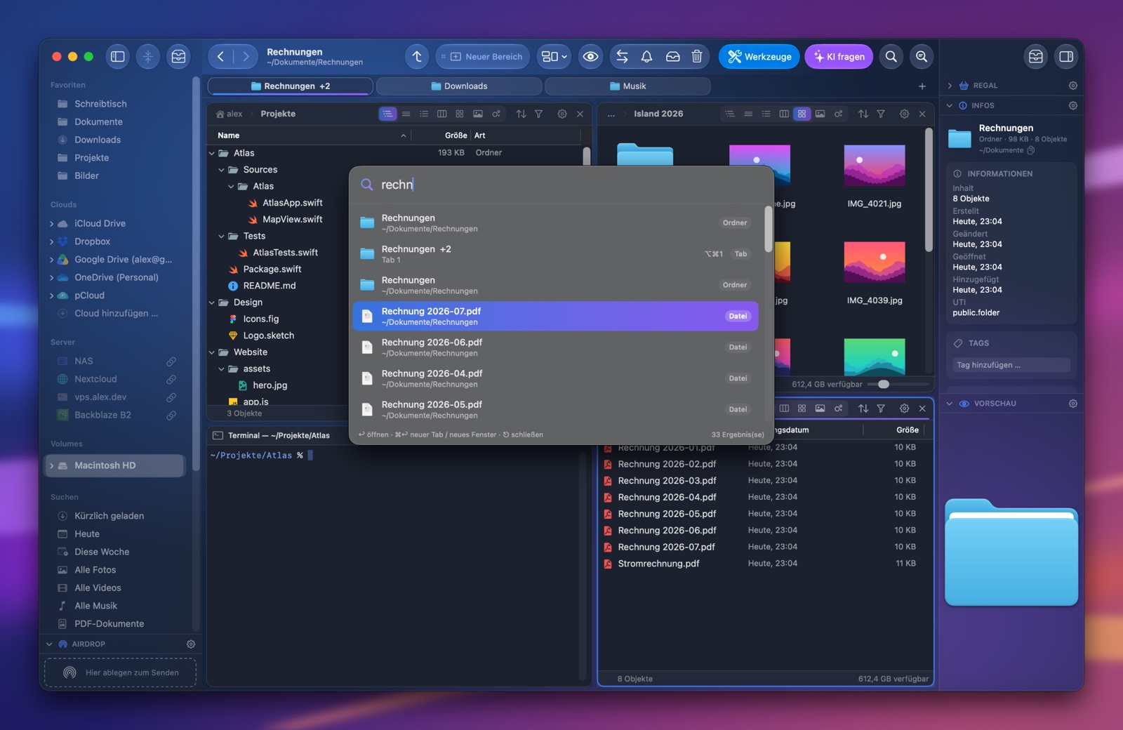Screen dimensions: 1123x730
Task: Click the search results scrollbar
Action: point(769,228)
